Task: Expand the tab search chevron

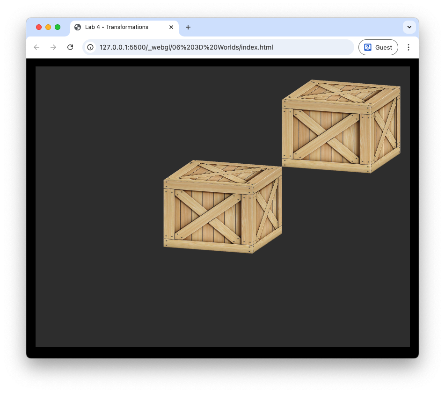Action: coord(409,27)
